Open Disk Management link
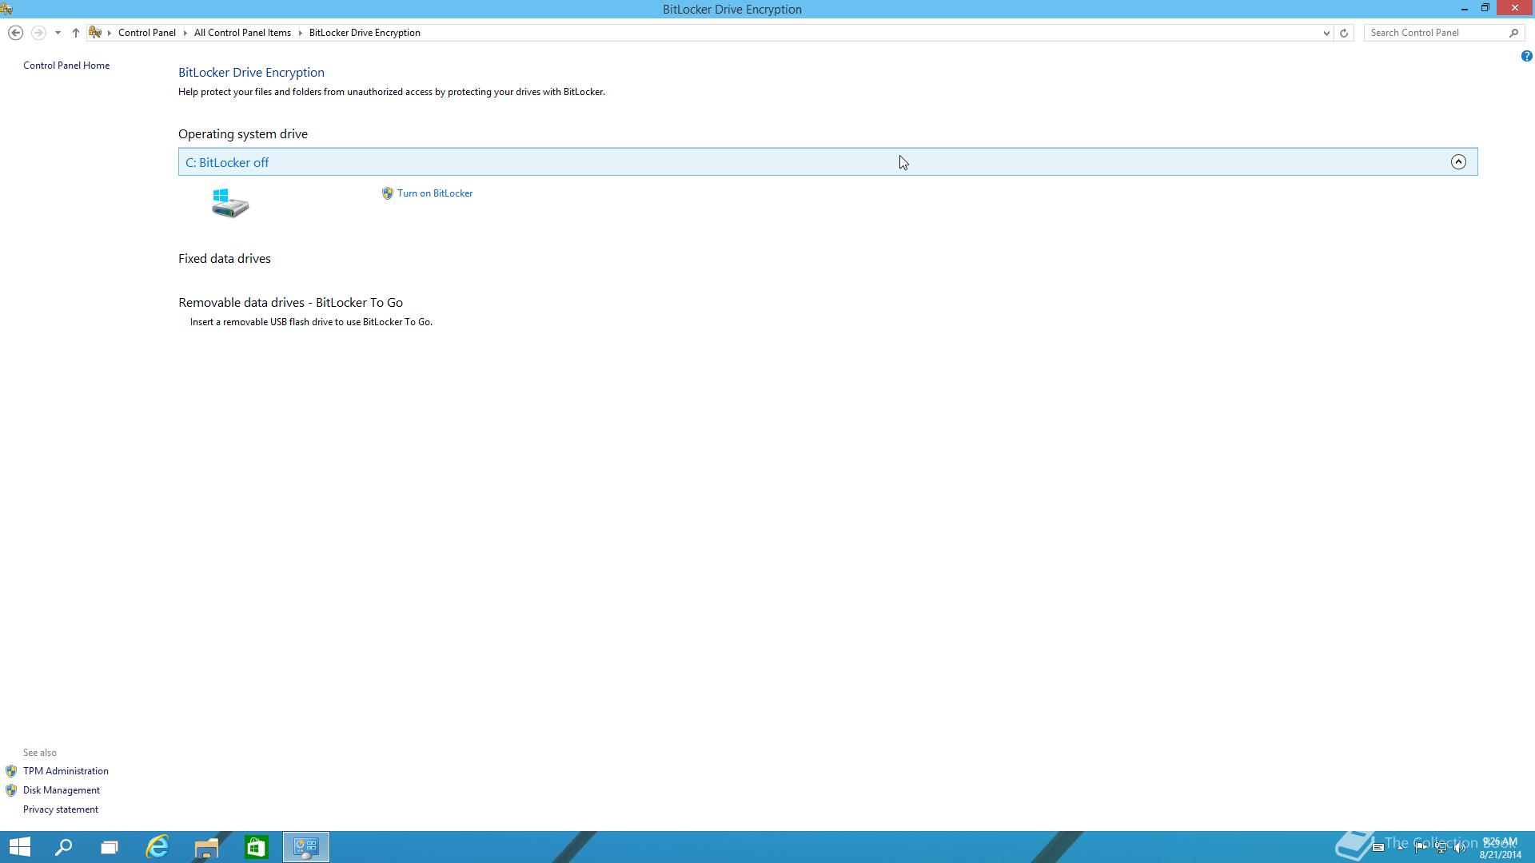1535x863 pixels. coord(62,790)
